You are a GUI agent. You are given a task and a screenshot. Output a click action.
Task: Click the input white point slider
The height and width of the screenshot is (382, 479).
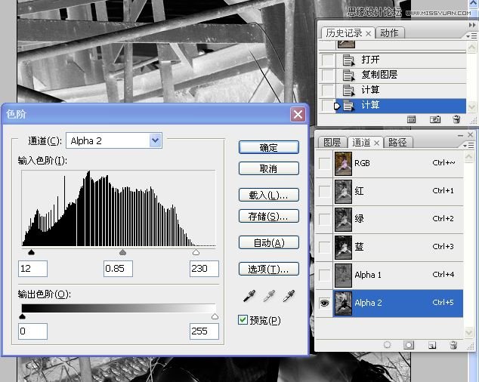pyautogui.click(x=196, y=252)
